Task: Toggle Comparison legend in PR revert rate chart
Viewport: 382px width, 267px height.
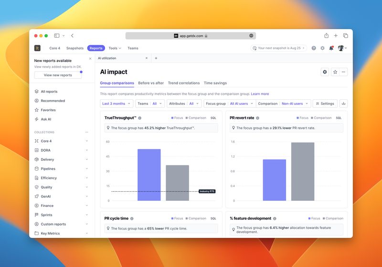Action: (320, 118)
